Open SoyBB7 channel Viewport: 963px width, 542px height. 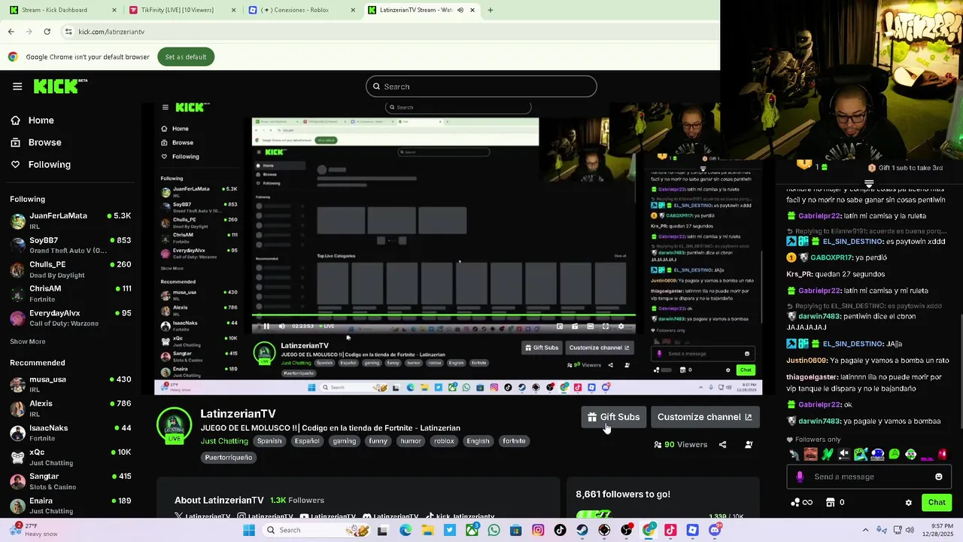[x=71, y=245]
